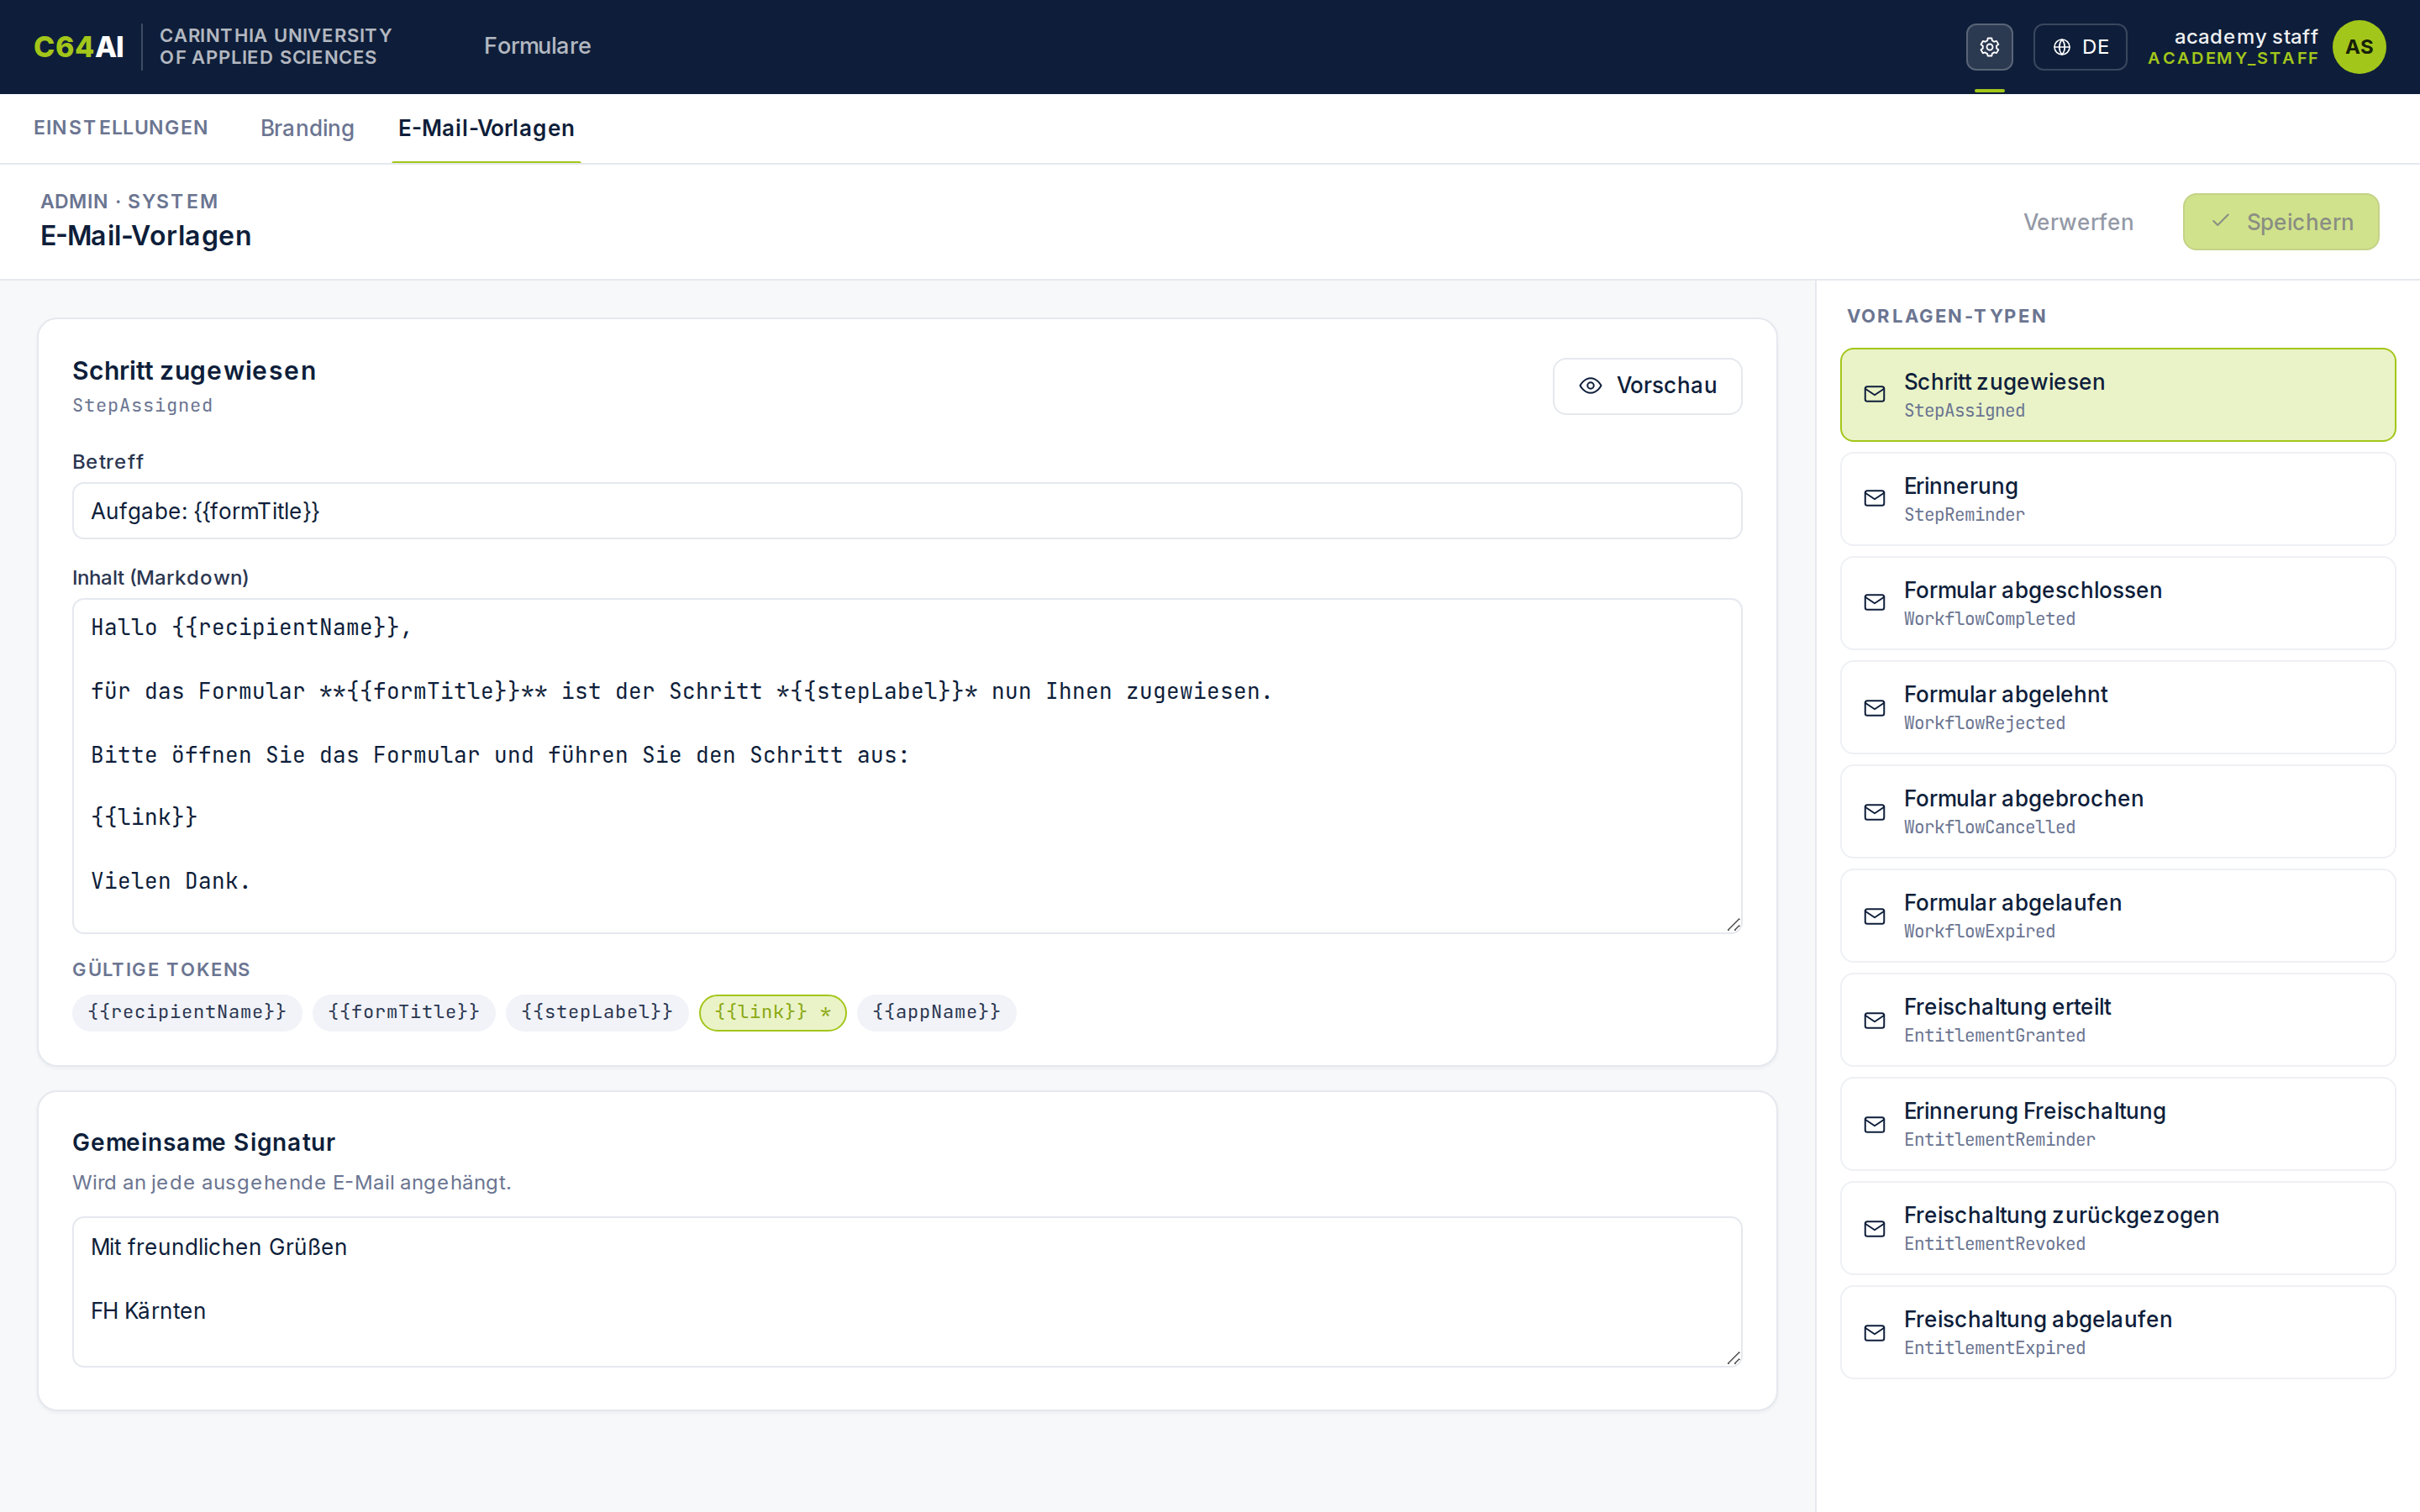Click the C64AI logo

79,47
